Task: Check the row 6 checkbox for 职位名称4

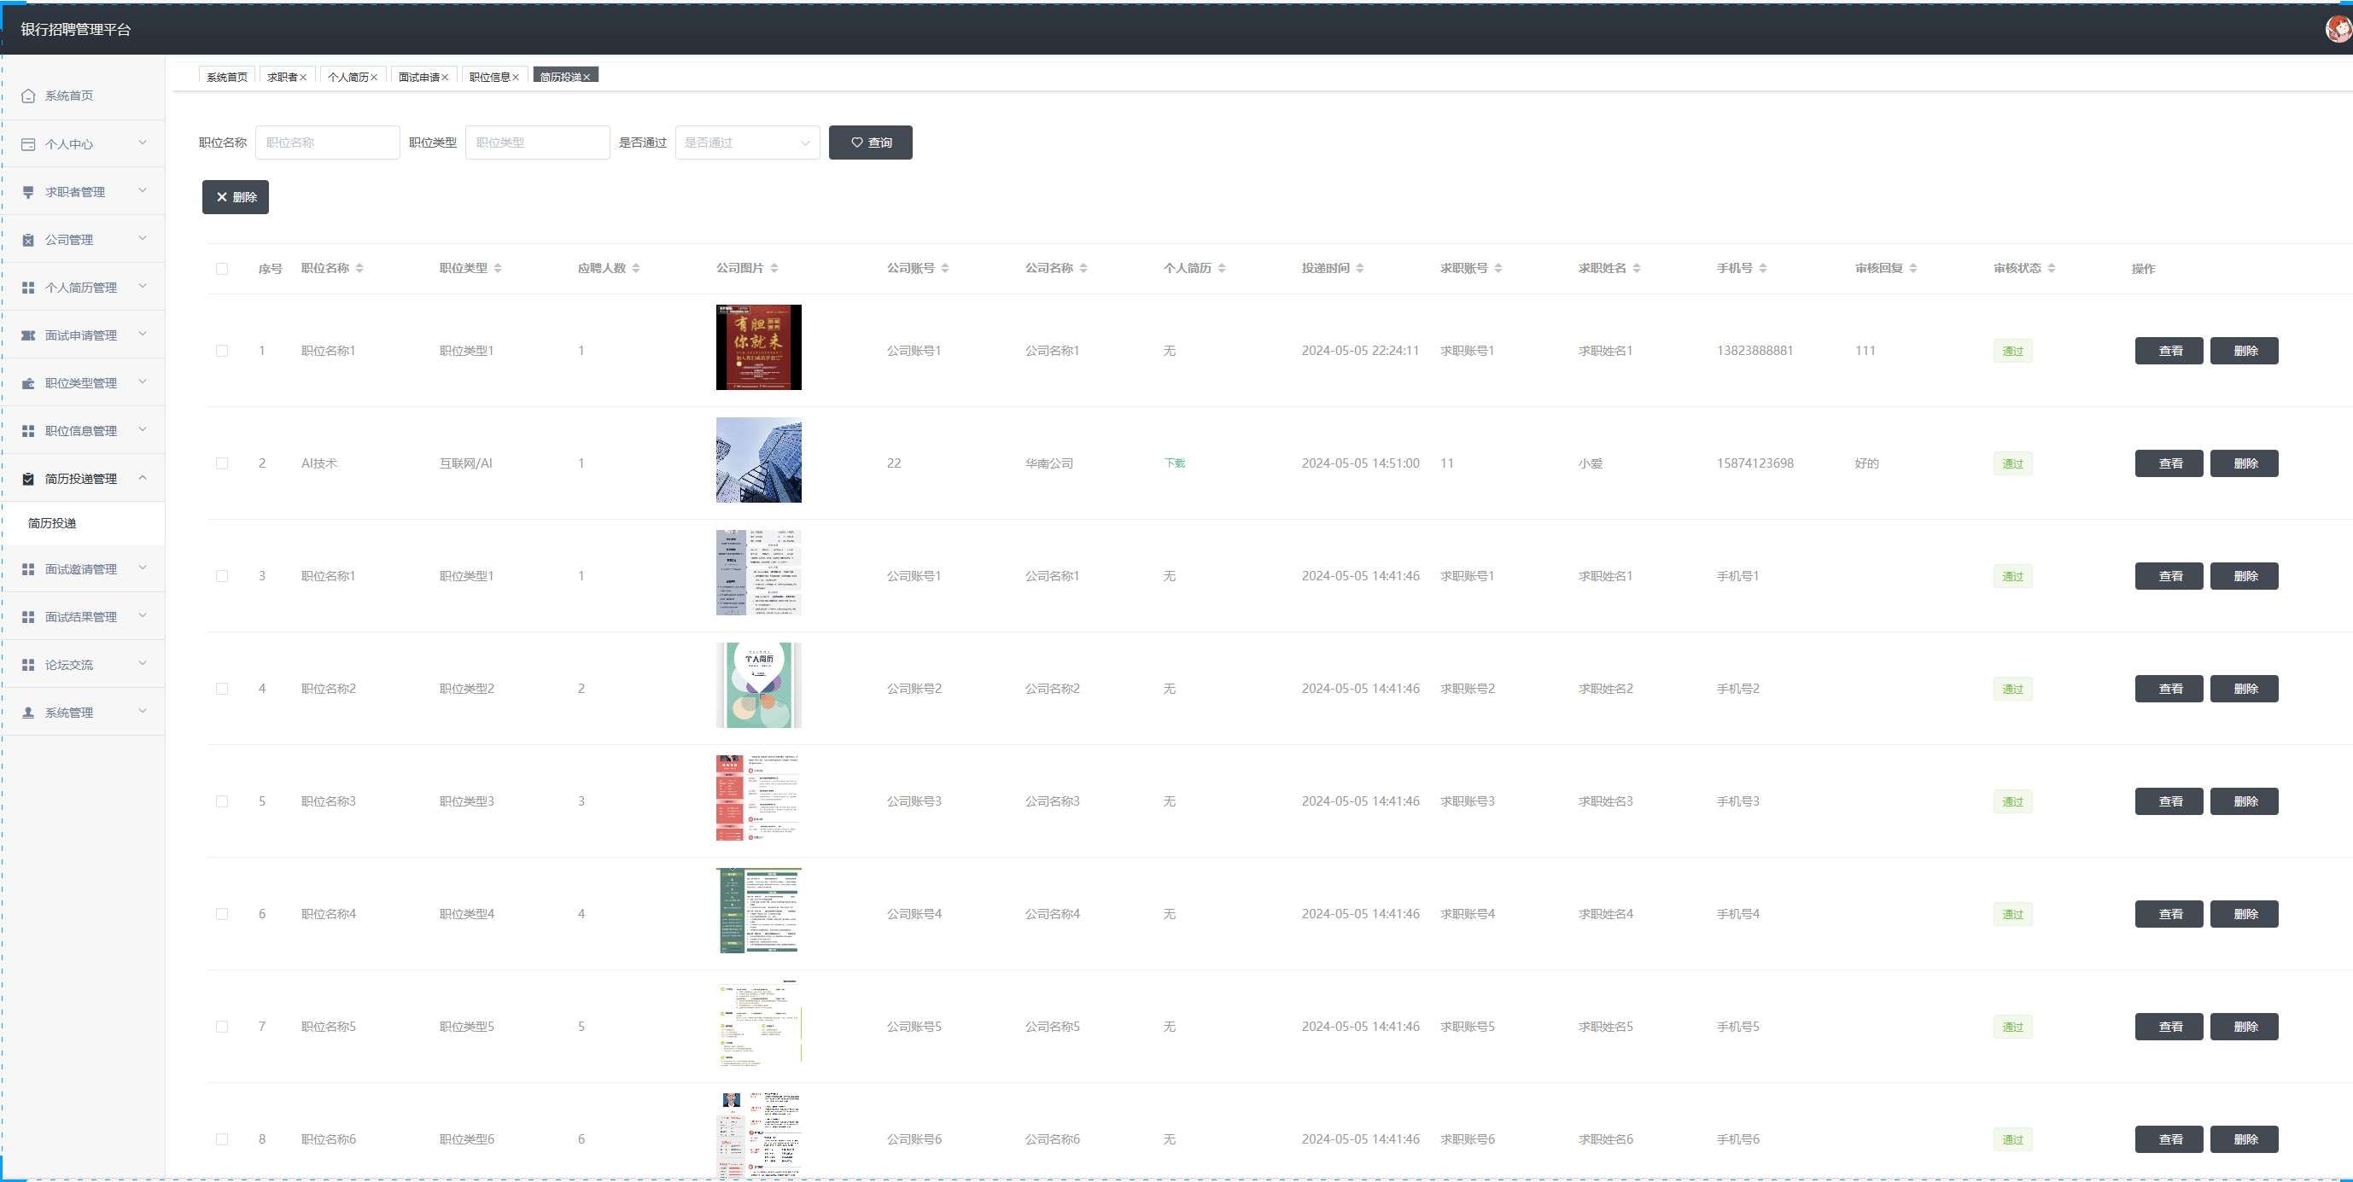Action: coord(222,914)
